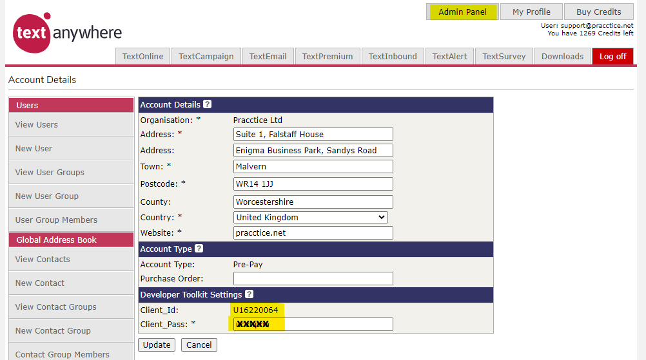Switch to the TextPremium tab
This screenshot has height=360, width=646.
point(328,57)
